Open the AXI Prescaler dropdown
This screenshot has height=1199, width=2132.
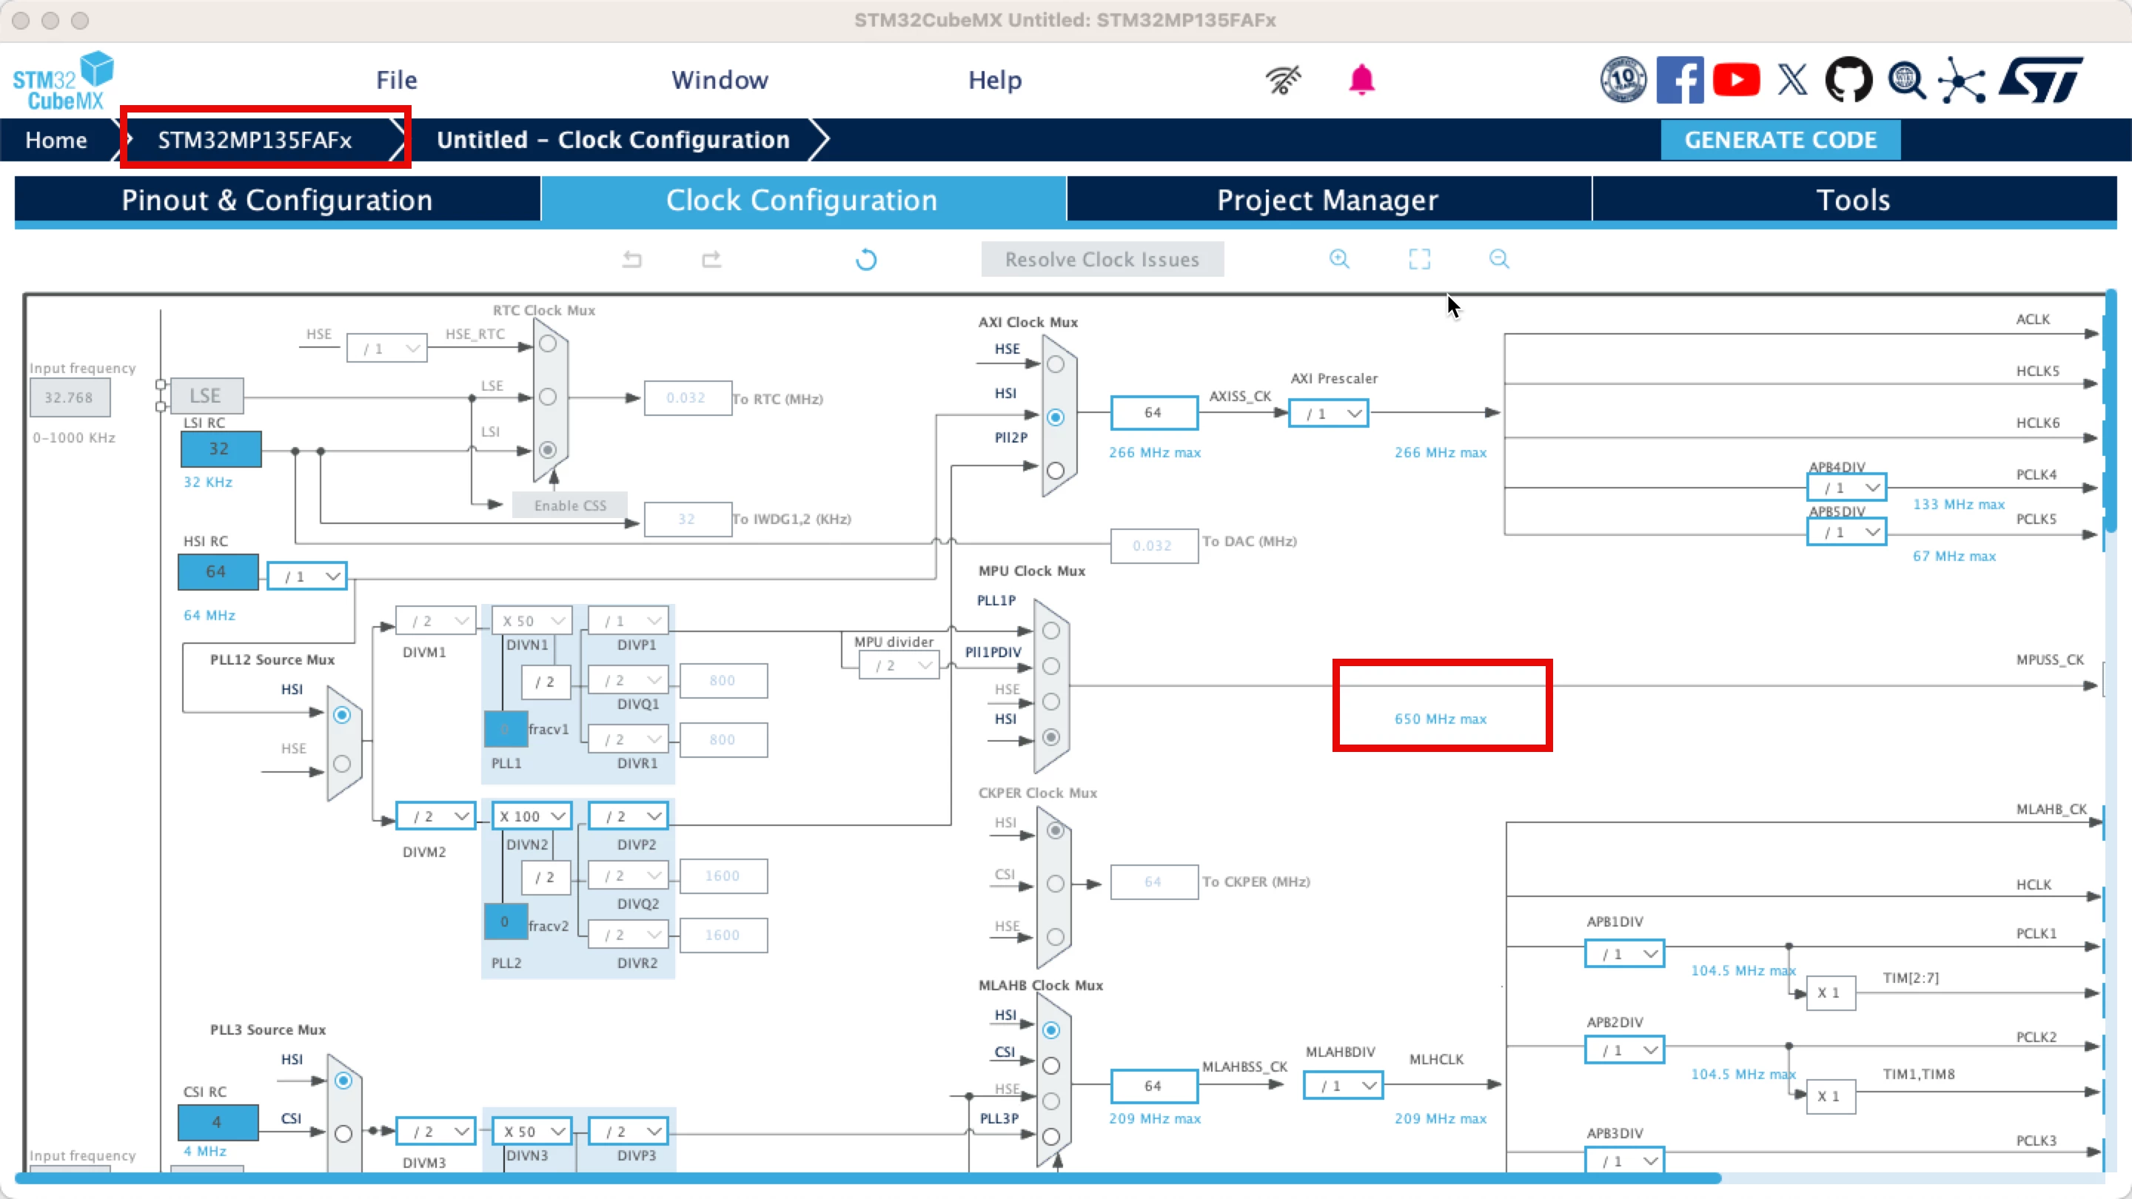click(1328, 413)
